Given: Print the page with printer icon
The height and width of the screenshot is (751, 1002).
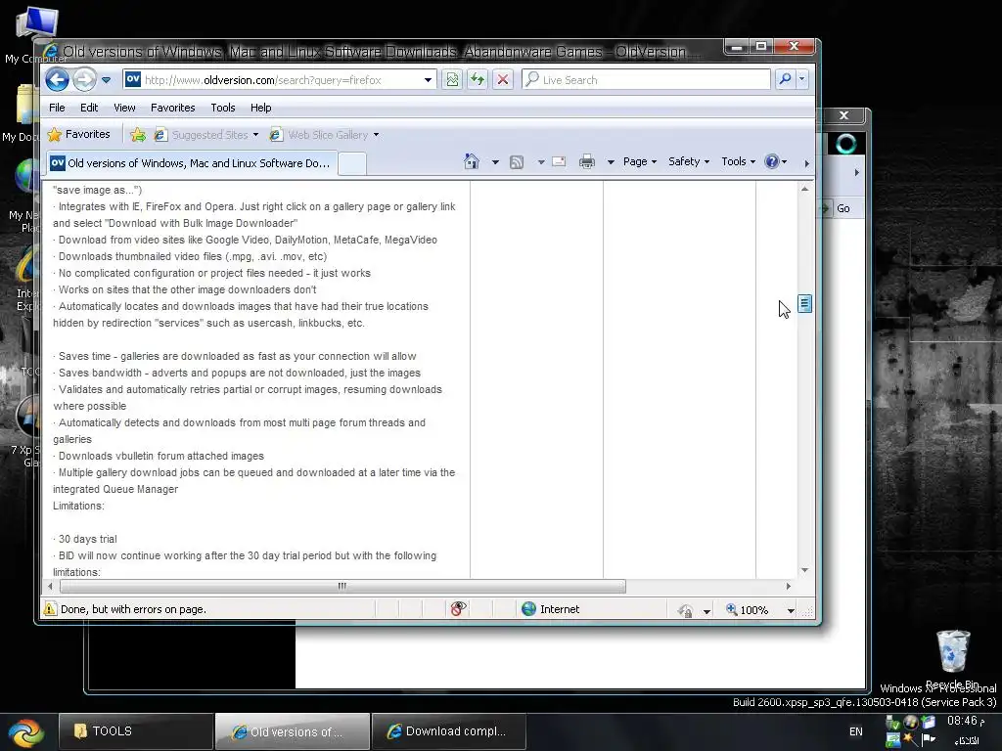Looking at the screenshot, I should pos(587,161).
